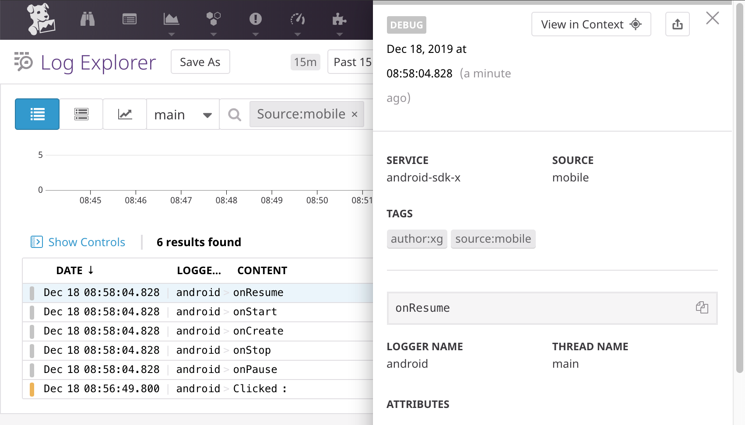Open the APM gauge nav icon
745x425 pixels.
[298, 19]
